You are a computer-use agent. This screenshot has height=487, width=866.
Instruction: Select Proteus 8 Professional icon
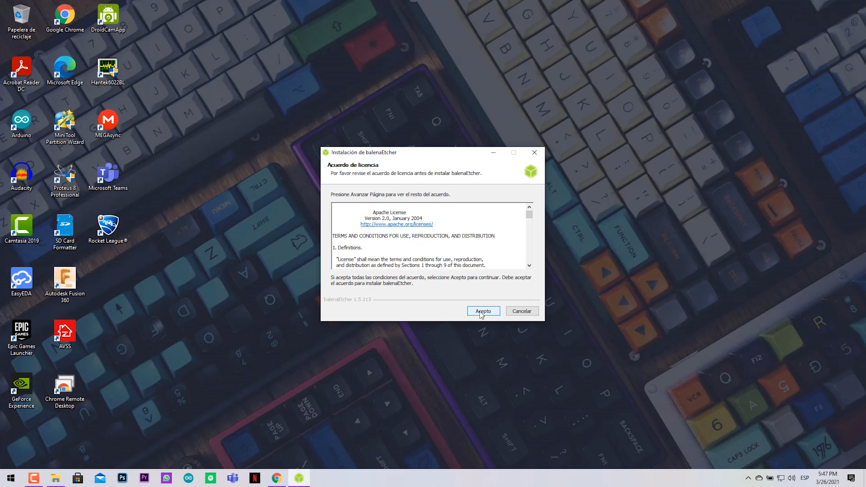coord(65,180)
